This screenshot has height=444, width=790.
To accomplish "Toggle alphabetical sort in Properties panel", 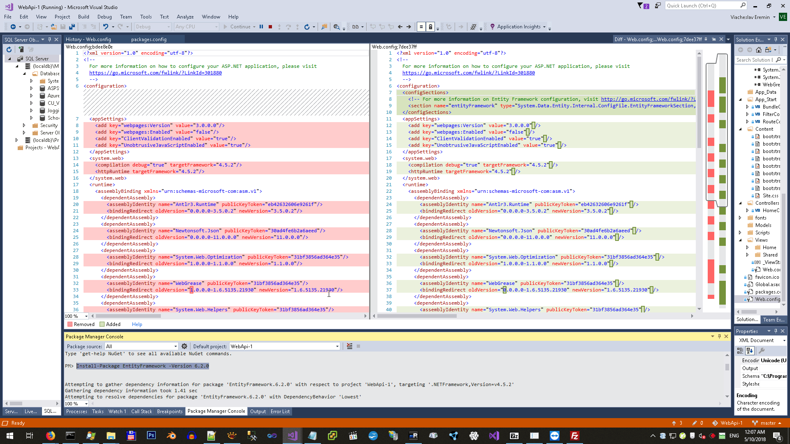I will (x=750, y=351).
